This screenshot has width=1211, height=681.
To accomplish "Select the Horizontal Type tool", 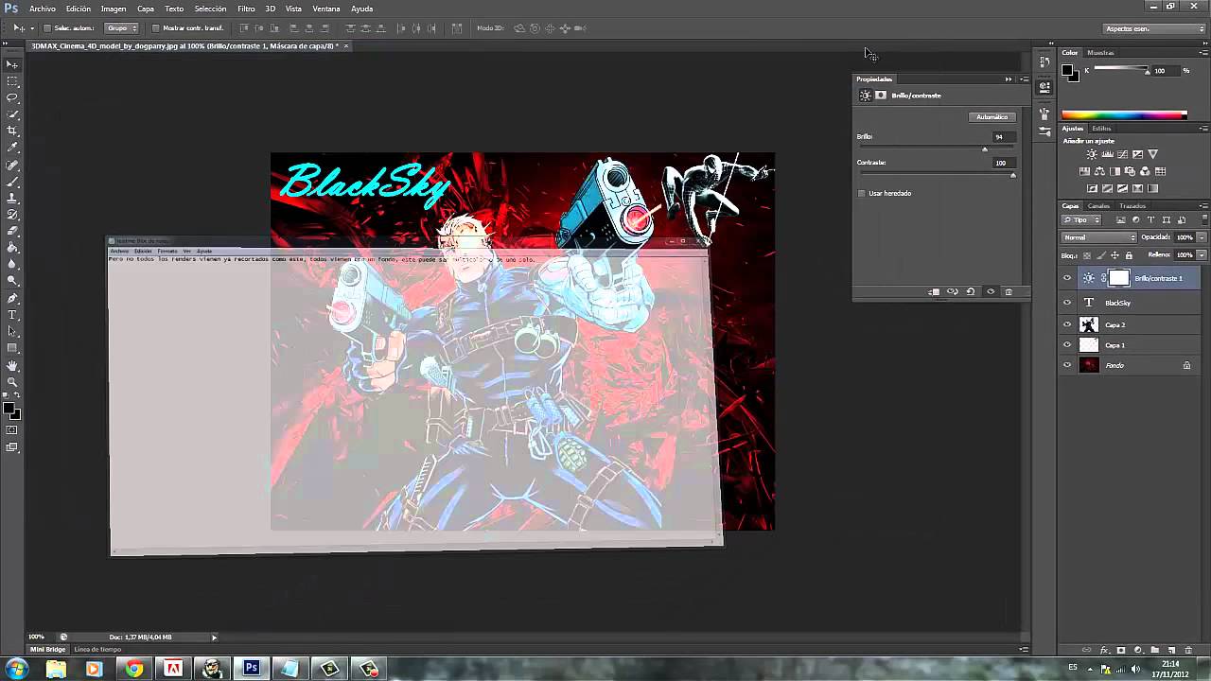I will click(x=12, y=315).
